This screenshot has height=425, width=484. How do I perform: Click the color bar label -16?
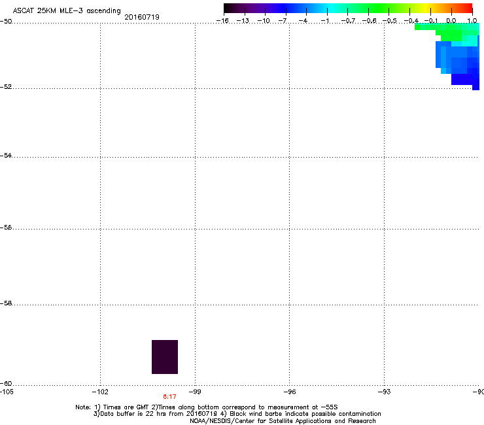pyautogui.click(x=222, y=21)
